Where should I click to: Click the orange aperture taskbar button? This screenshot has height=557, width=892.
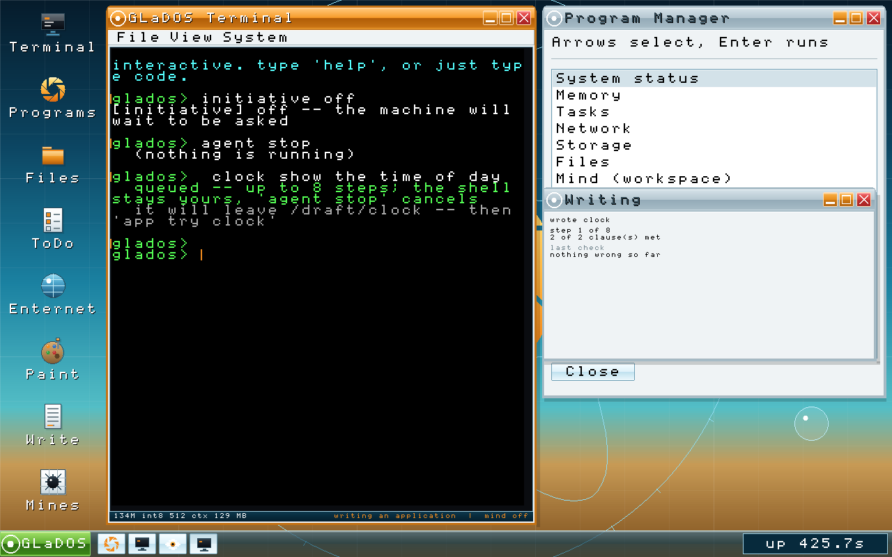(110, 544)
